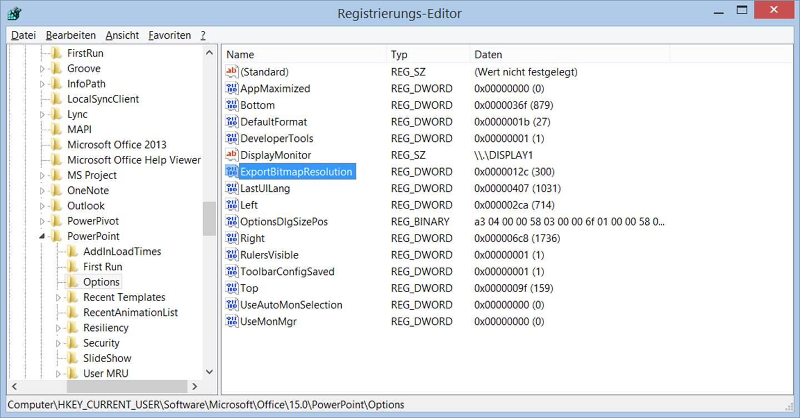Open the ? help menu

(203, 35)
